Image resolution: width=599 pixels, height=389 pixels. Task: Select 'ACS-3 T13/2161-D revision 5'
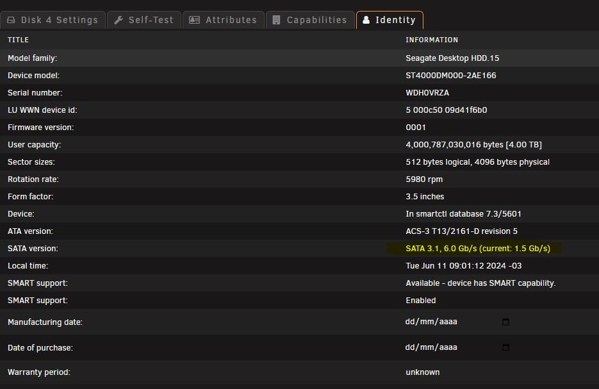[x=461, y=231]
